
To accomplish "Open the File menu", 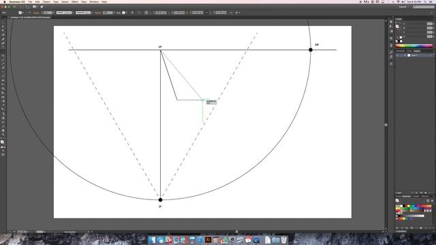I will 30,1.
